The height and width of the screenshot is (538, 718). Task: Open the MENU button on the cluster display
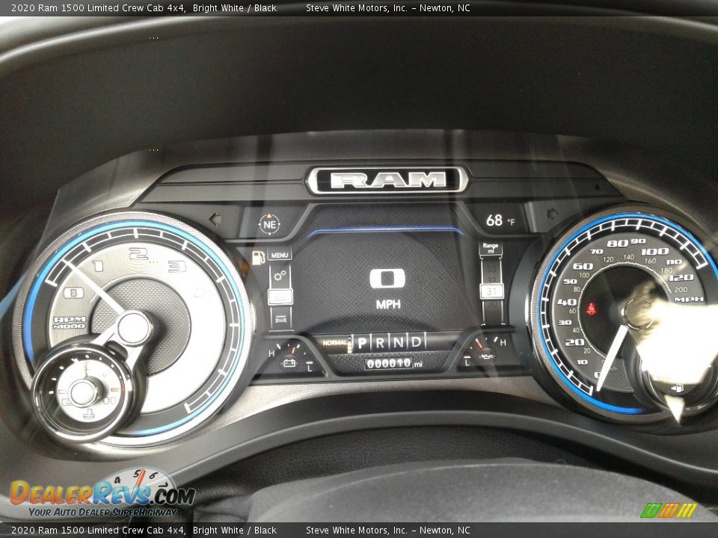[x=280, y=254]
